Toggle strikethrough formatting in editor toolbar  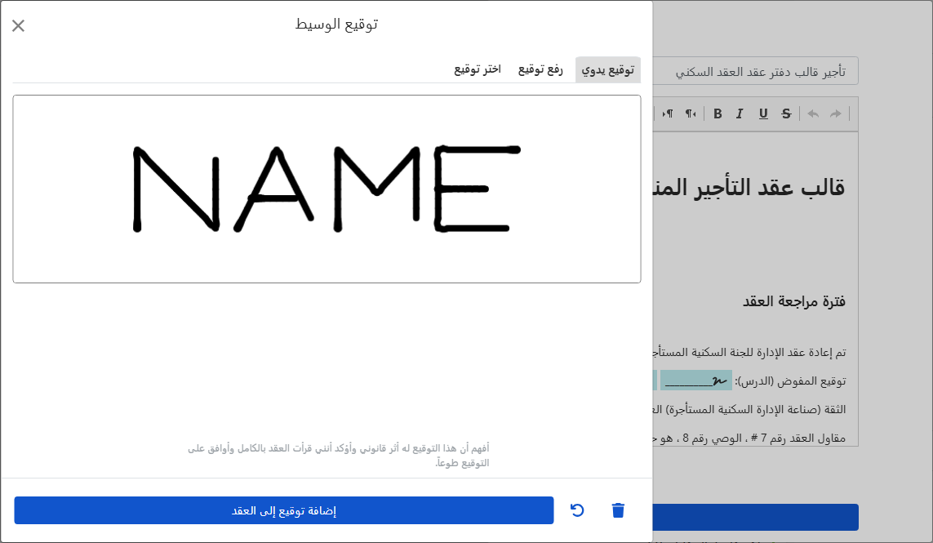point(786,113)
